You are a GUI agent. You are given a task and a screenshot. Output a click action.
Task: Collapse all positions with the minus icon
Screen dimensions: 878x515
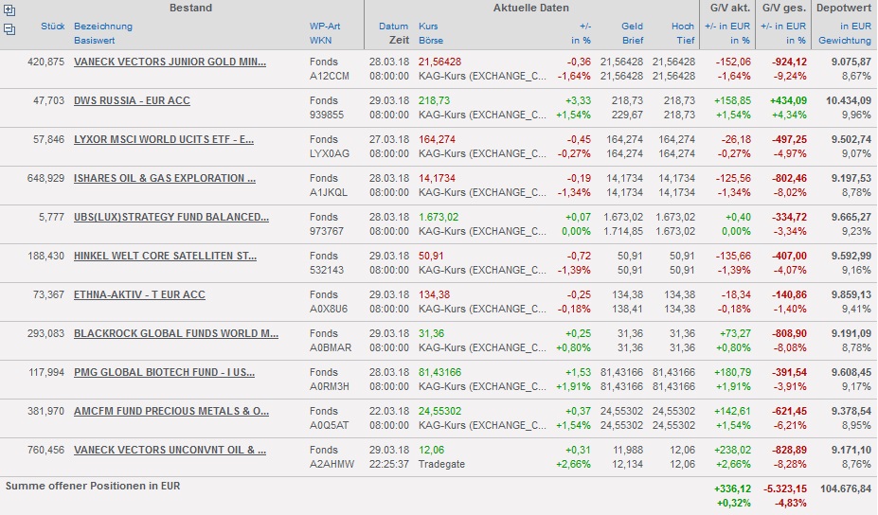click(9, 28)
